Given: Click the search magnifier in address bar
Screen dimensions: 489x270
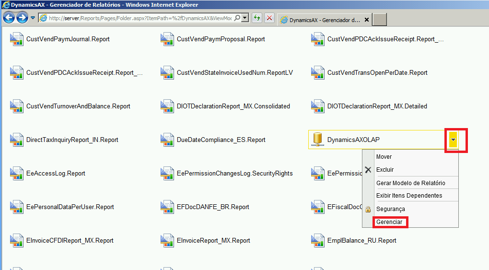Looking at the screenshot, I should point(237,18).
